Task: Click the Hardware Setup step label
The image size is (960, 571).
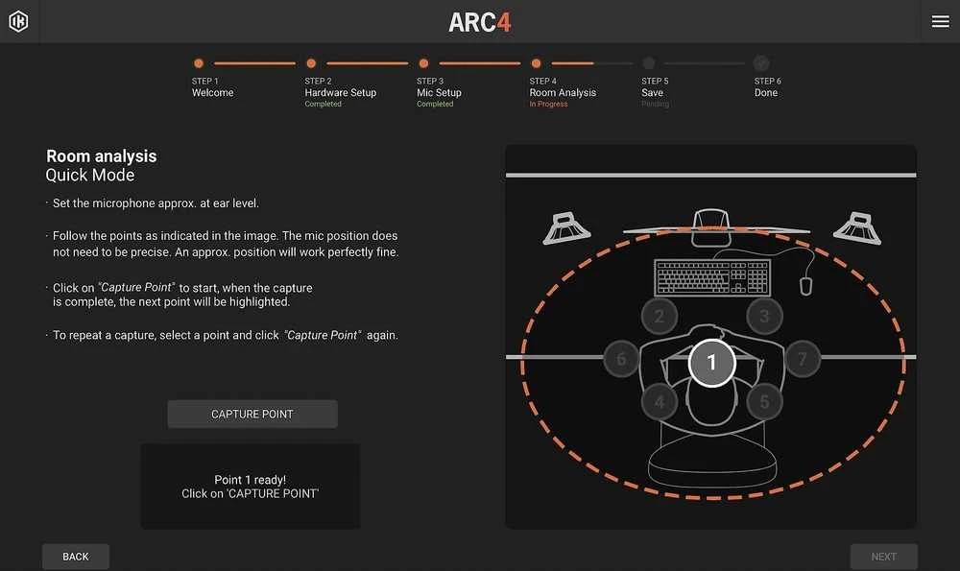Action: click(x=341, y=92)
